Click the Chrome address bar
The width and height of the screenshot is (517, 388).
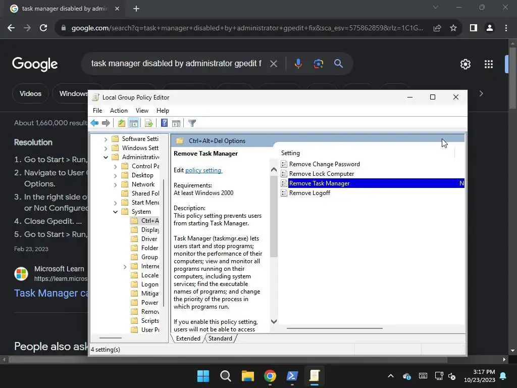point(247,28)
